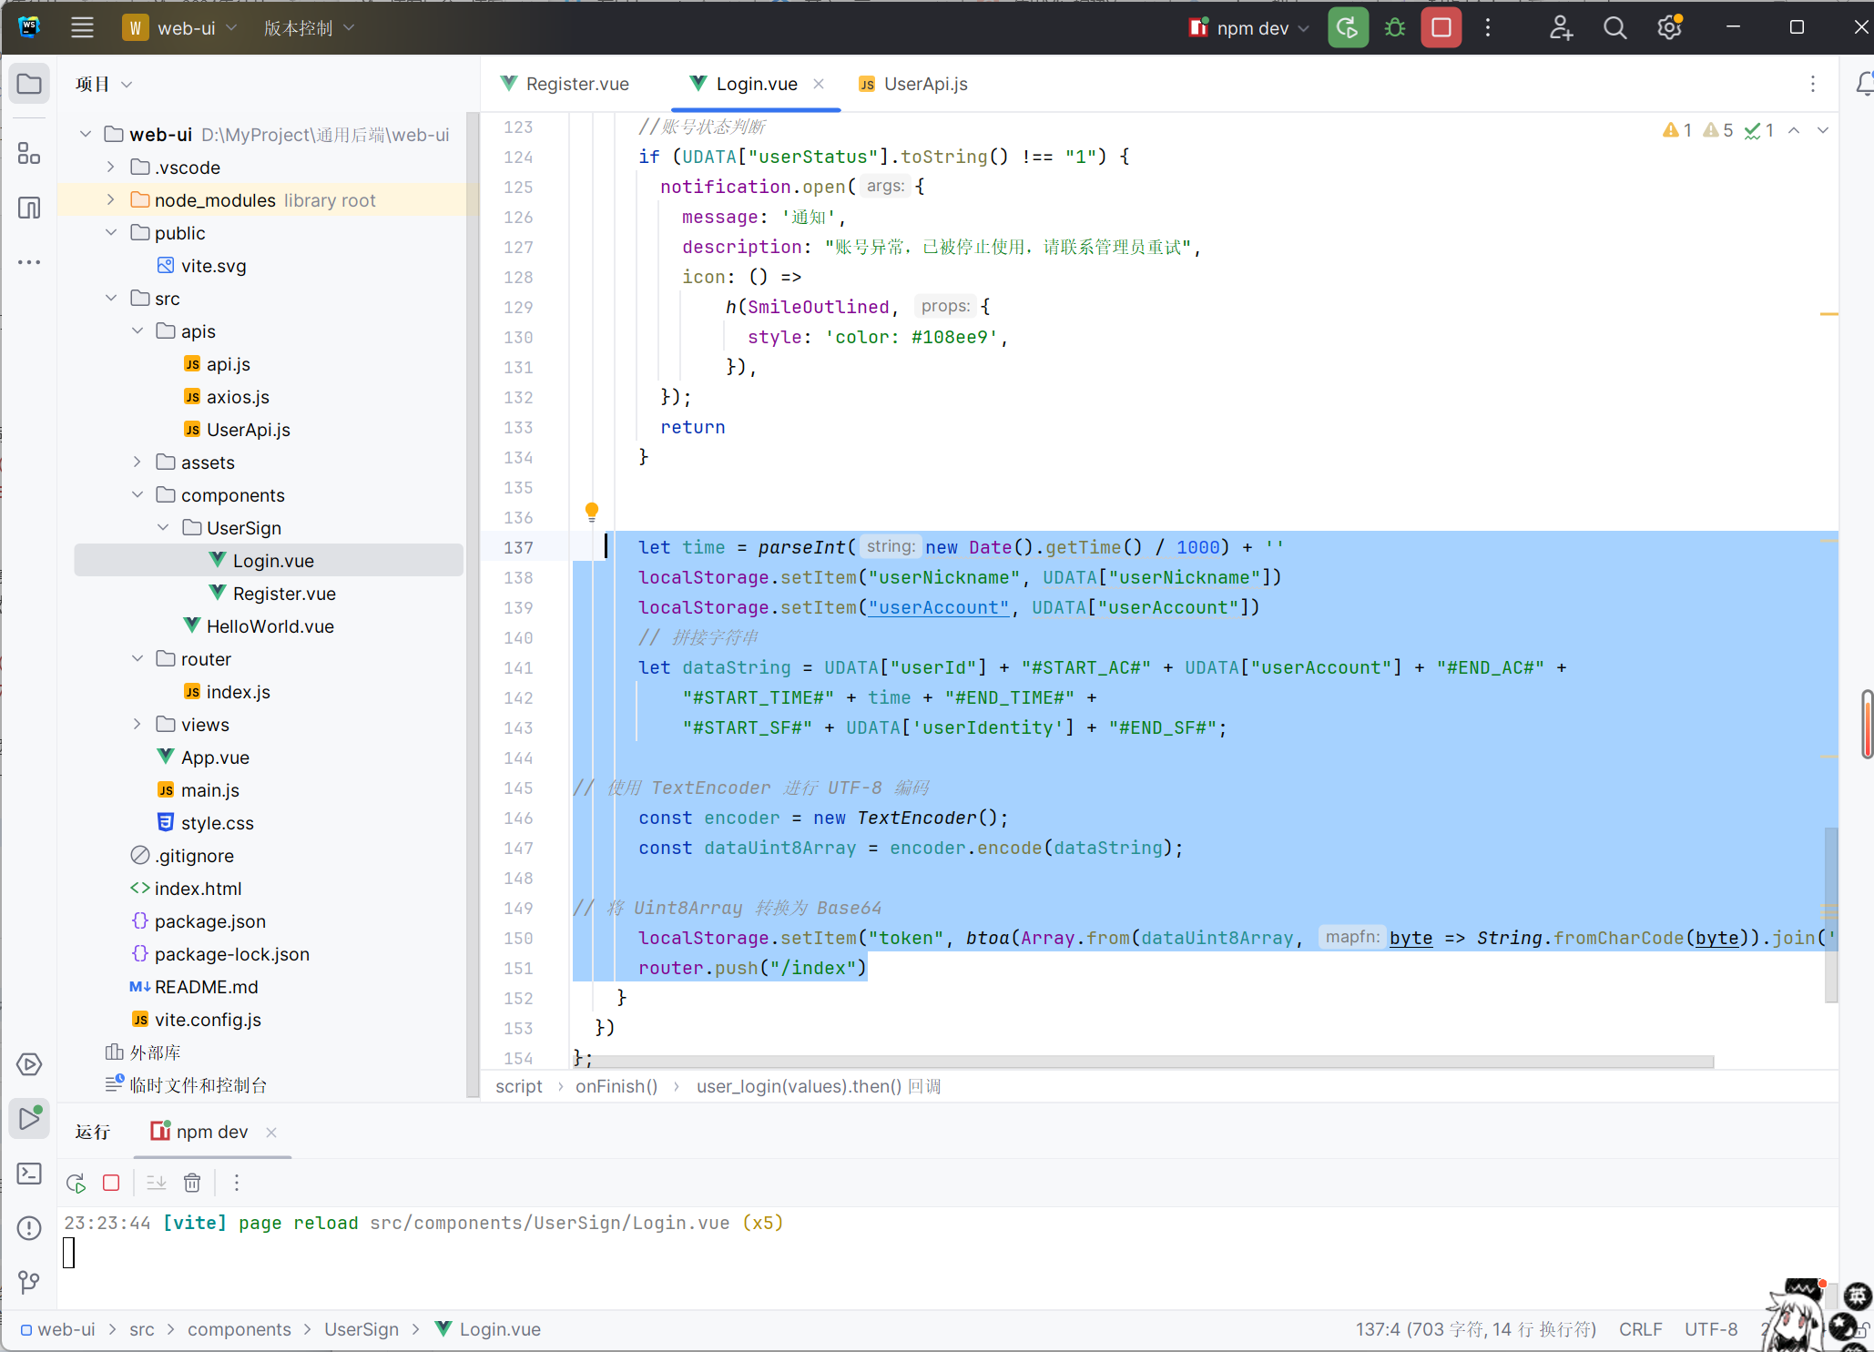Expand the assets folder
This screenshot has height=1352, width=1874.
137,462
